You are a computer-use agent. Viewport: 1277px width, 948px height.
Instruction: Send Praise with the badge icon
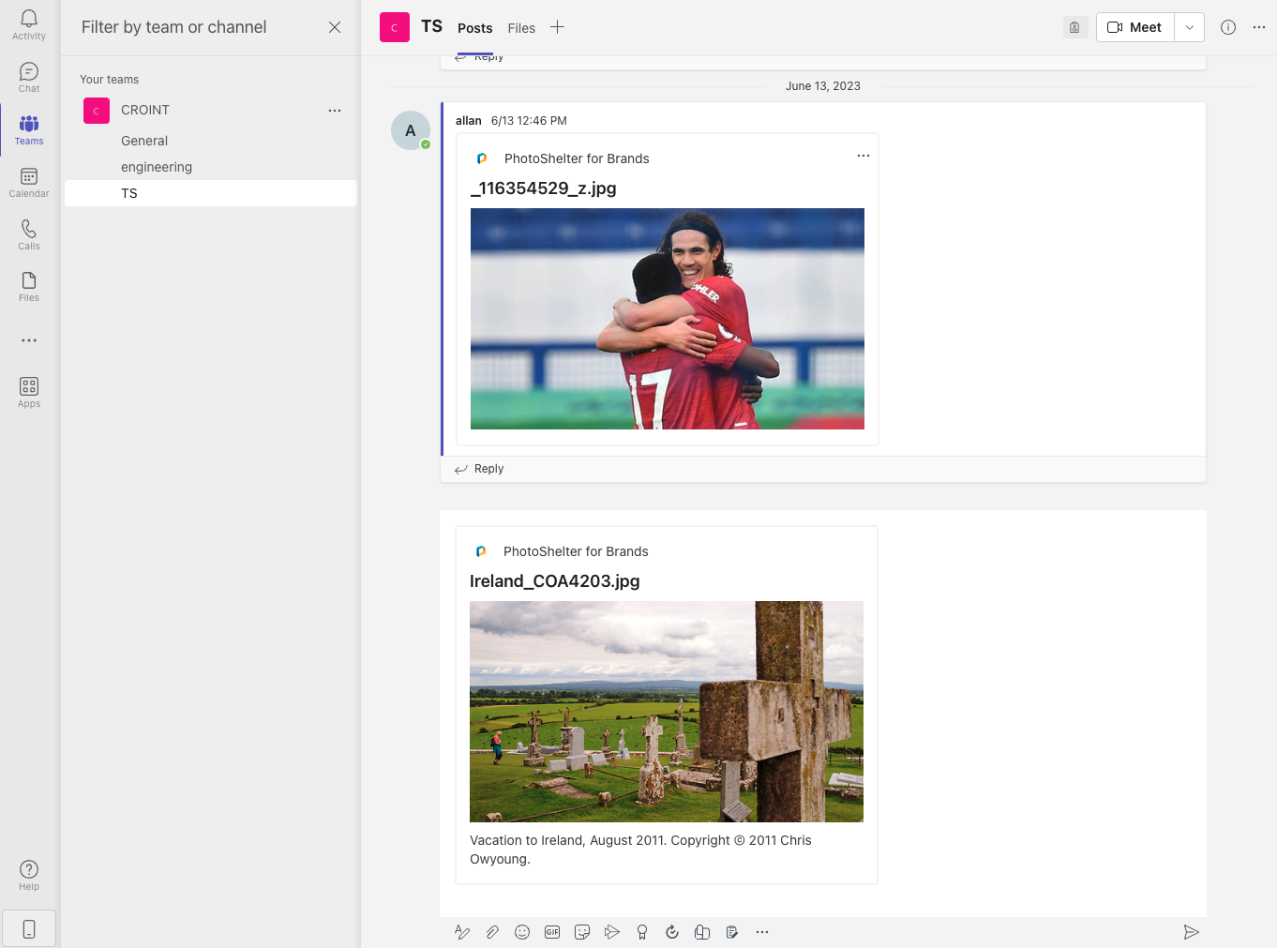coord(642,932)
